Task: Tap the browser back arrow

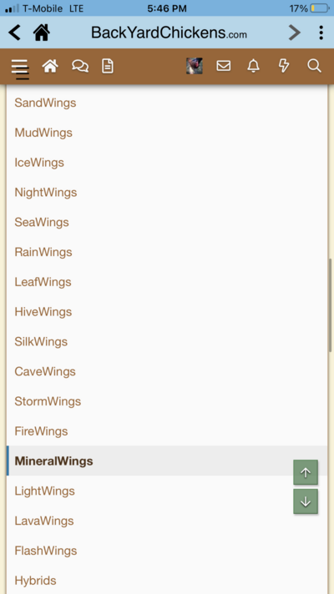Action: [15, 33]
